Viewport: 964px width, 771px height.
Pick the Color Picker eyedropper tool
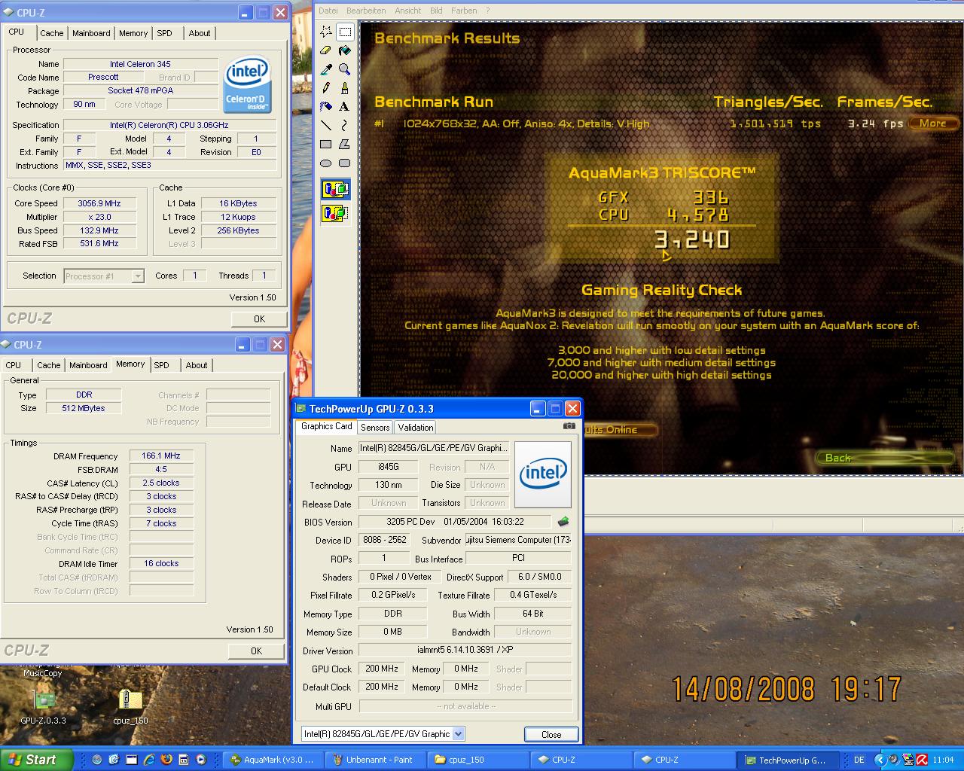(326, 69)
